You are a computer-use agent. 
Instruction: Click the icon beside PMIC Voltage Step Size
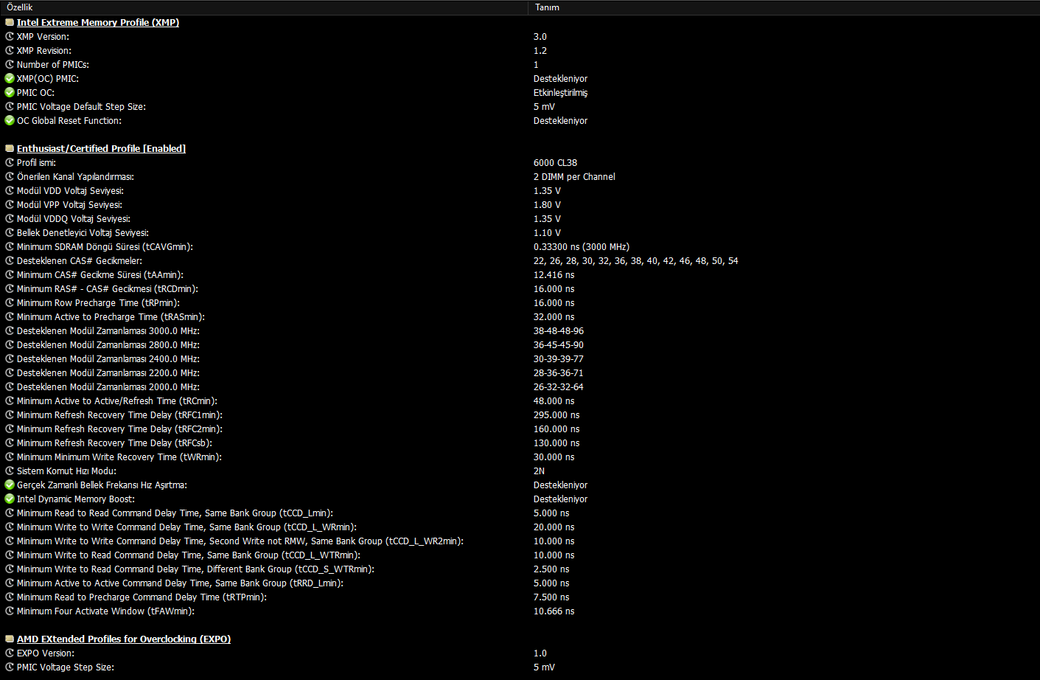click(10, 667)
